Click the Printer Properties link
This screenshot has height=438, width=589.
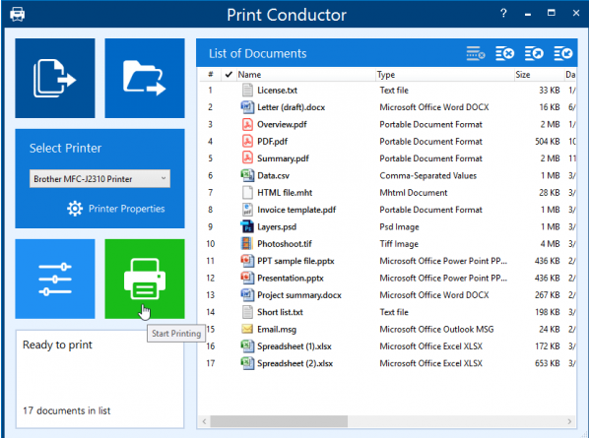pyautogui.click(x=127, y=209)
